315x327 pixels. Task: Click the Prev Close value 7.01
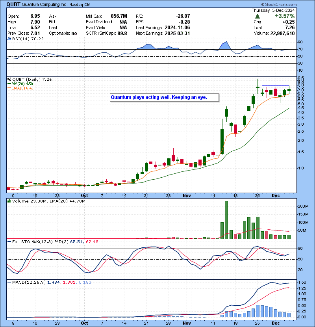(35, 33)
